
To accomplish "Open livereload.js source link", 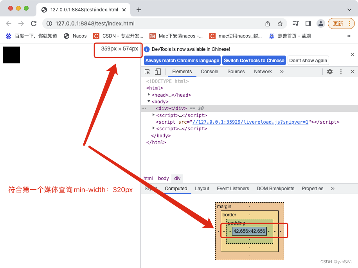I will point(250,122).
